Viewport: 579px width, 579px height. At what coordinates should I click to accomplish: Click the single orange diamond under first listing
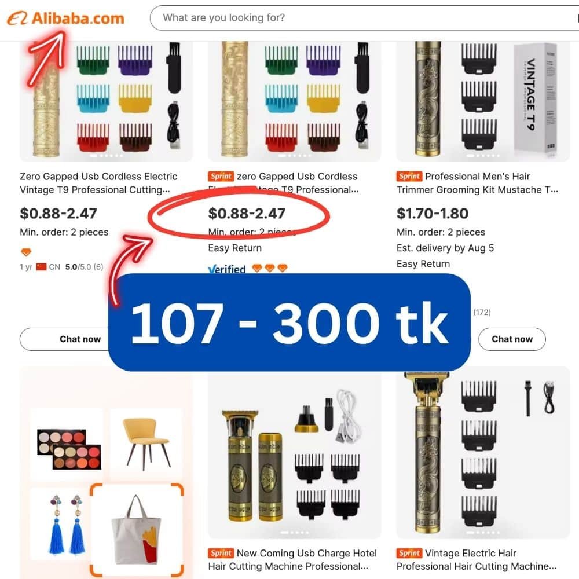(x=26, y=252)
